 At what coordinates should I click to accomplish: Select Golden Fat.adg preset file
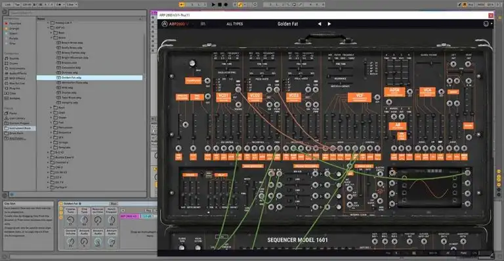[90, 77]
